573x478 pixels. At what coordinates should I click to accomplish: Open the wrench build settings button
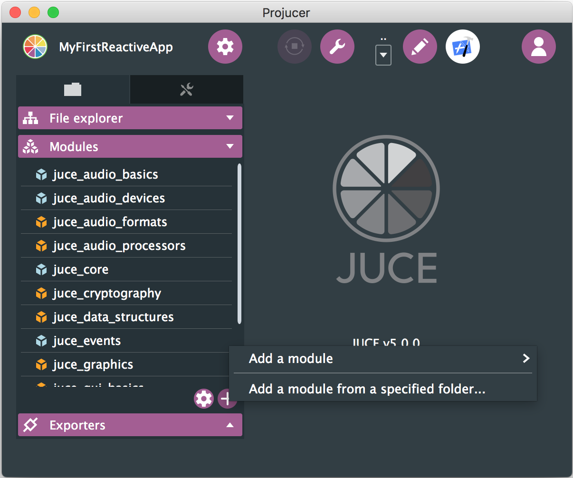(x=337, y=47)
